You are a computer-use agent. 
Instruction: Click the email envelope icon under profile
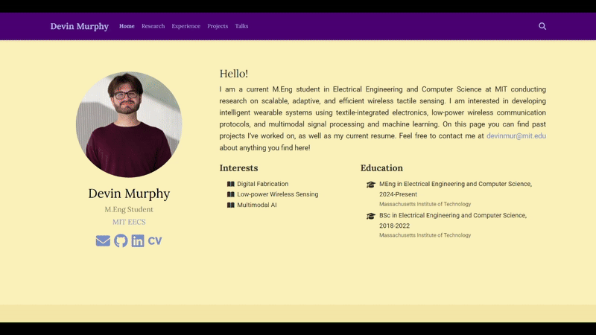coord(103,240)
